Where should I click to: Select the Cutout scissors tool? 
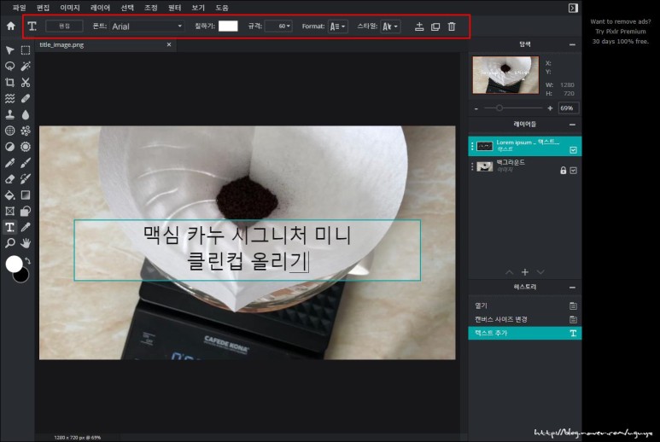[26, 83]
